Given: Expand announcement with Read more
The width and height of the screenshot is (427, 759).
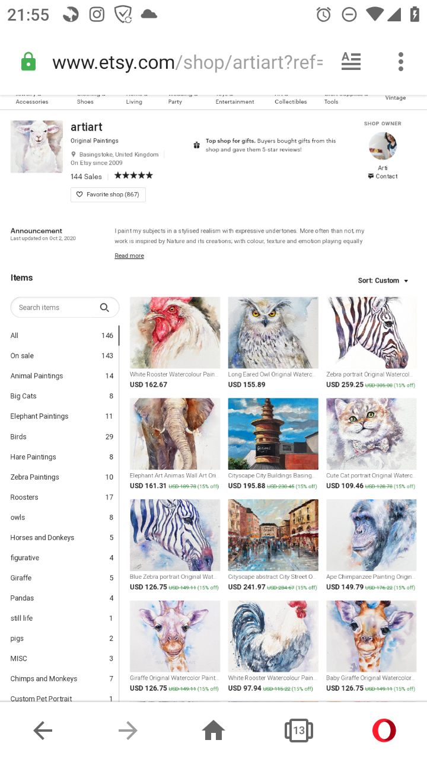Looking at the screenshot, I should pos(129,256).
